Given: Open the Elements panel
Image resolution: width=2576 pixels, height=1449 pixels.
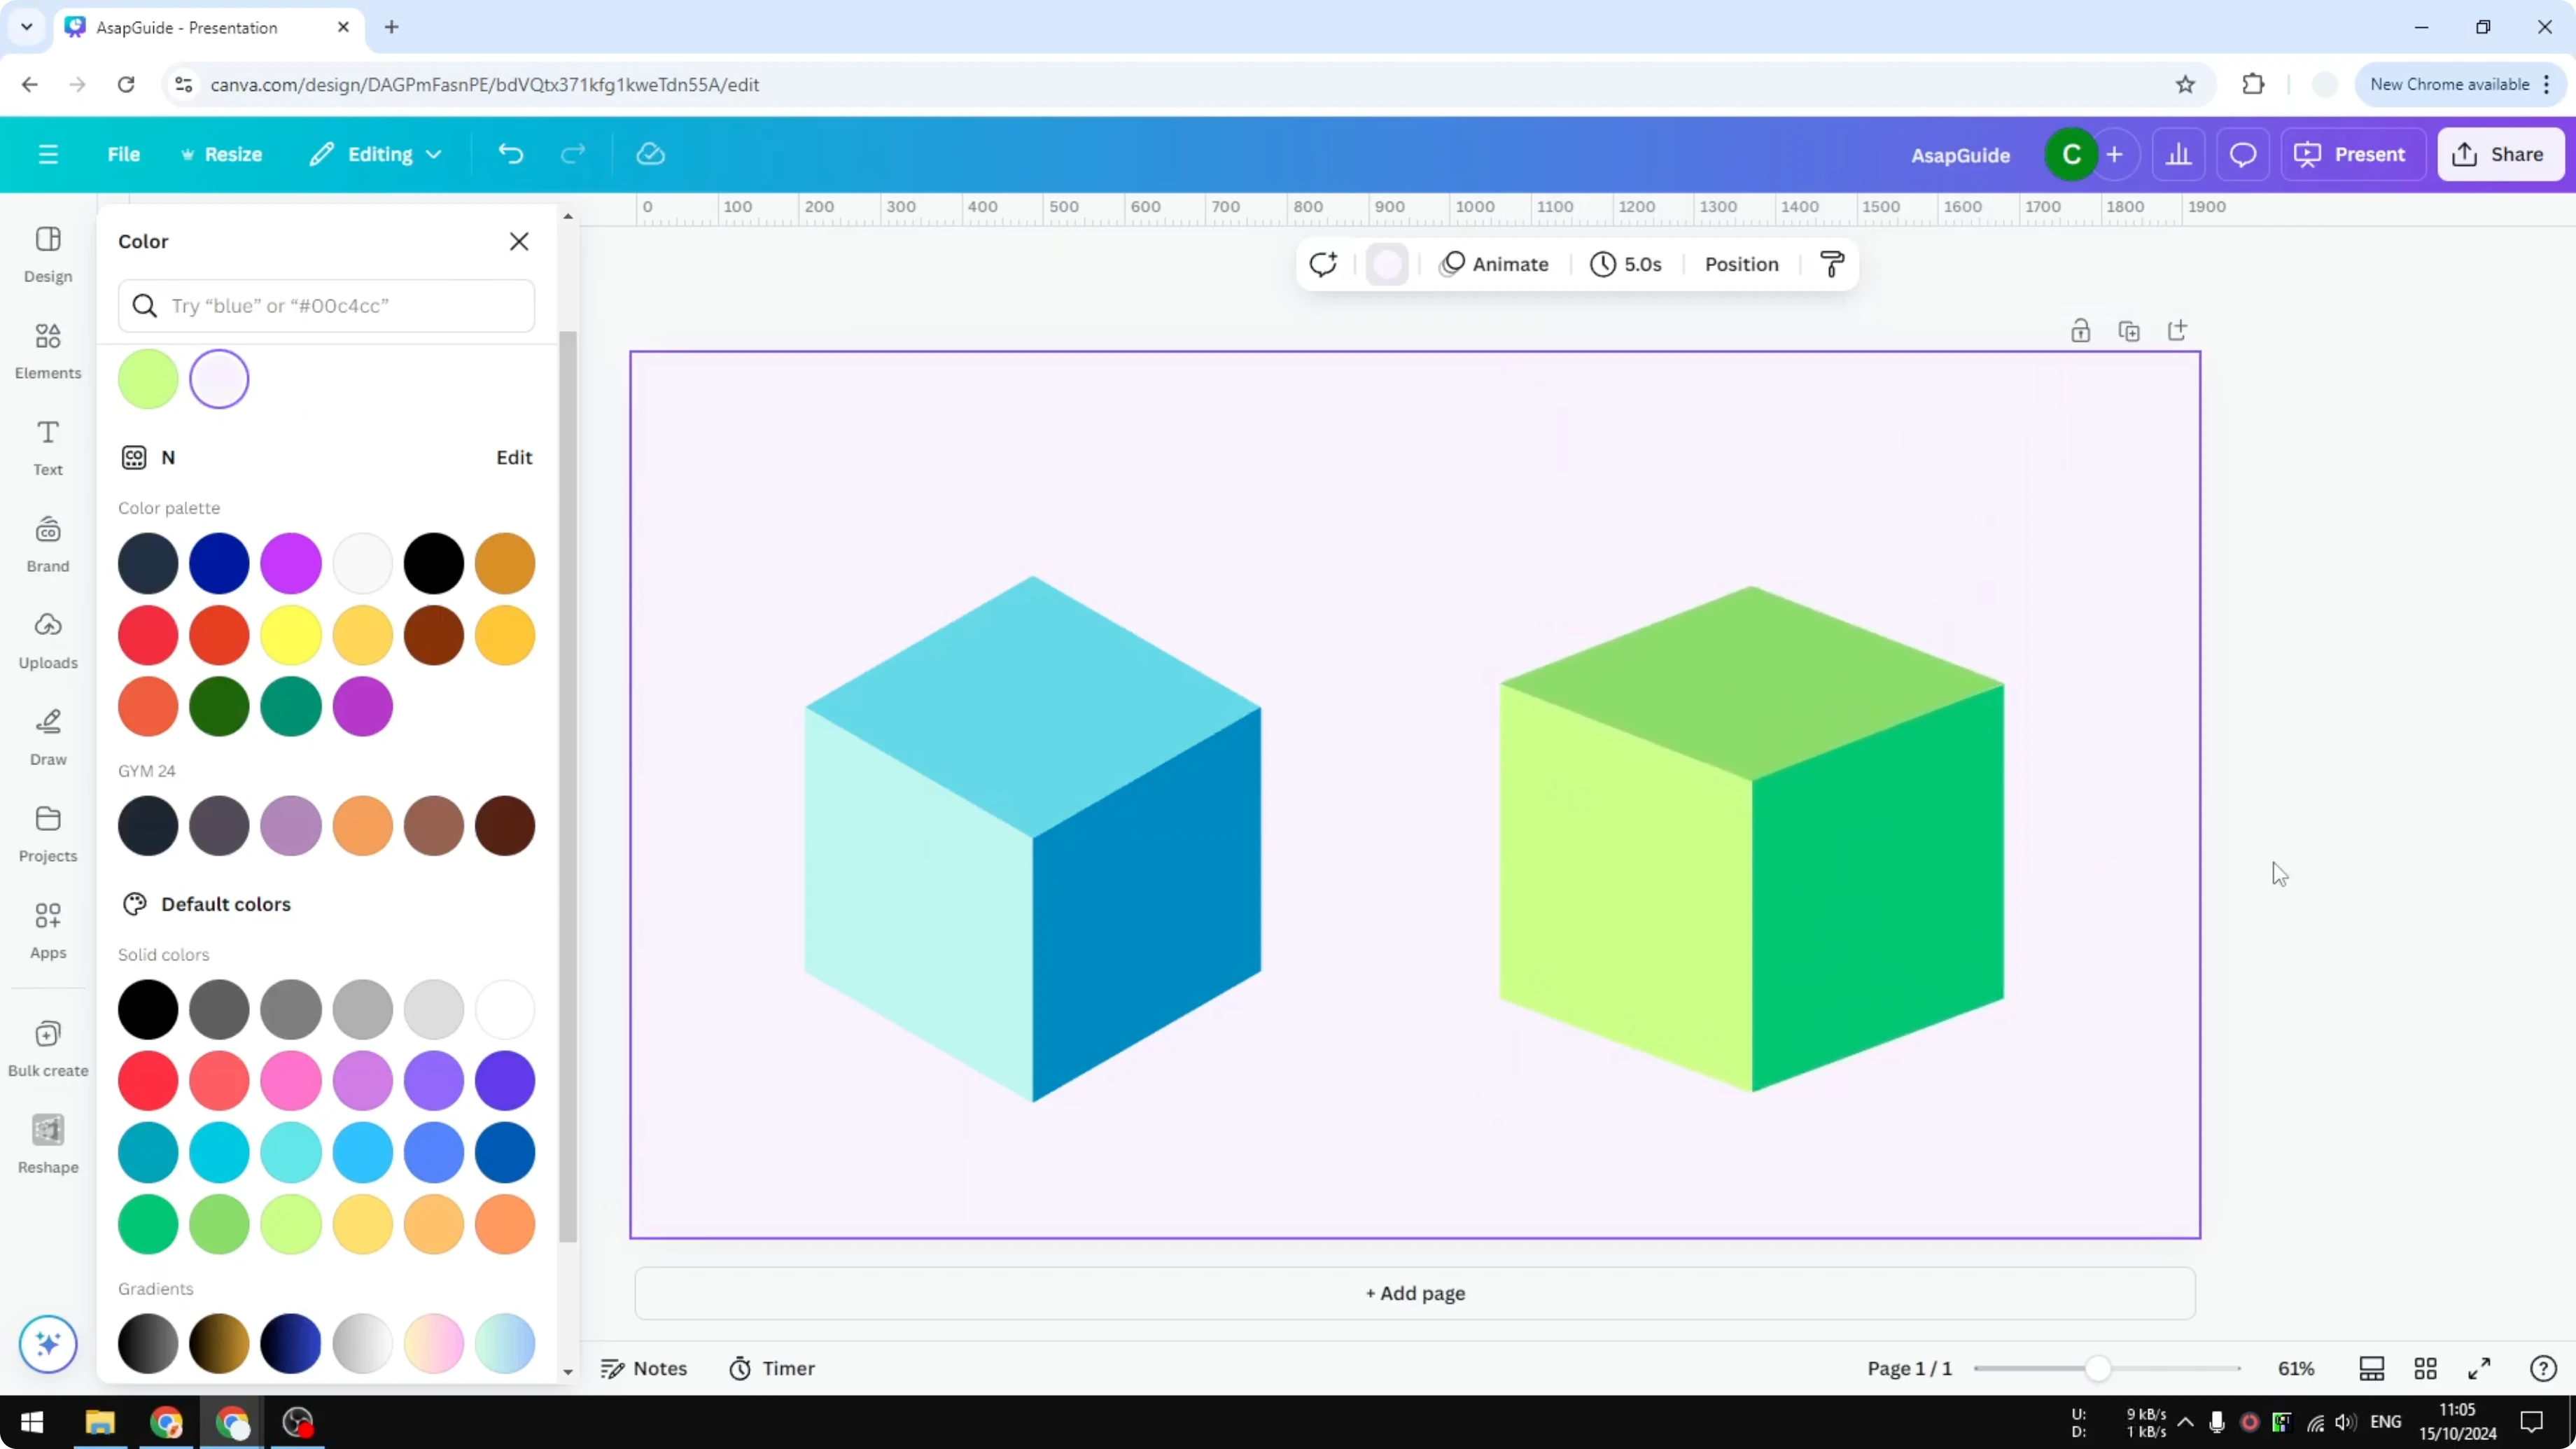Looking at the screenshot, I should (47, 350).
